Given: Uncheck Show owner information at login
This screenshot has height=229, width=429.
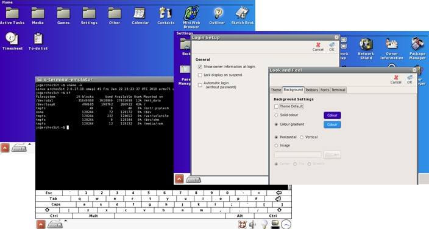Looking at the screenshot, I should [200, 67].
